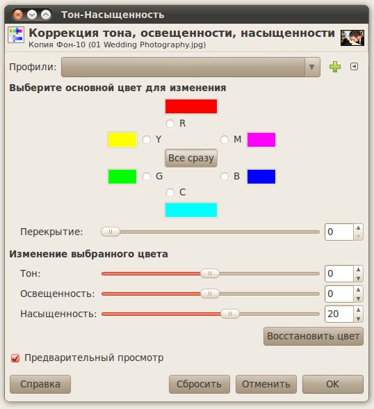Click the Сбросить button

coord(200,384)
